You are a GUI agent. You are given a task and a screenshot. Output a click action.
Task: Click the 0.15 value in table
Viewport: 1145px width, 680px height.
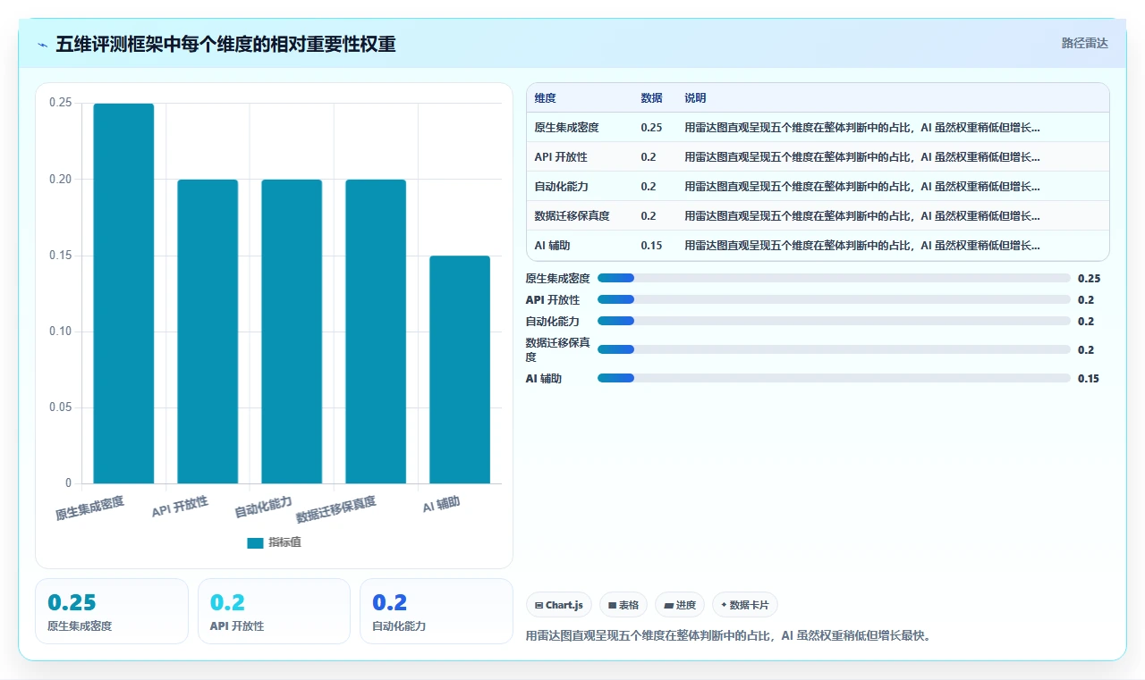651,245
